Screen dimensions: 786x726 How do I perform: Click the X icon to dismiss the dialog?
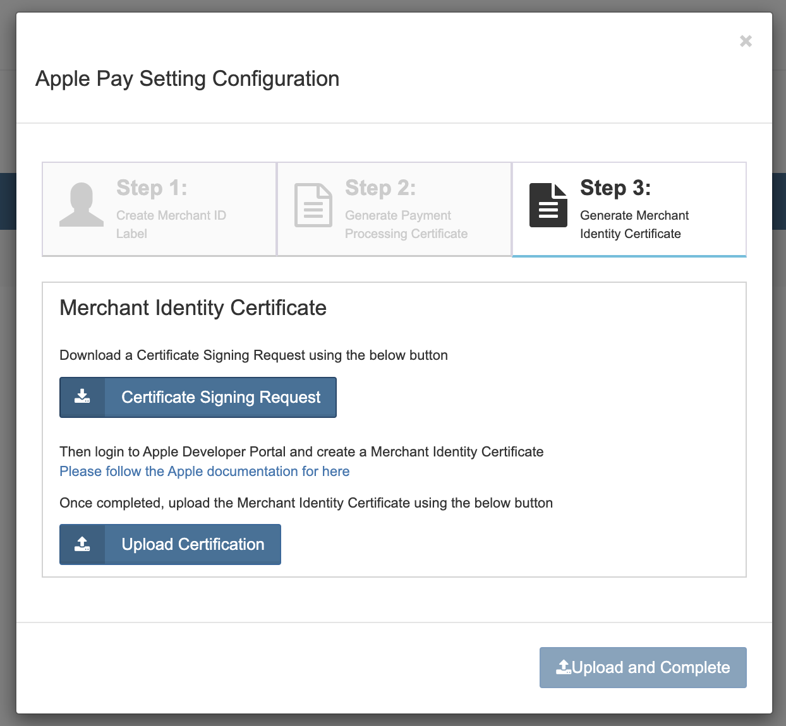pyautogui.click(x=746, y=40)
